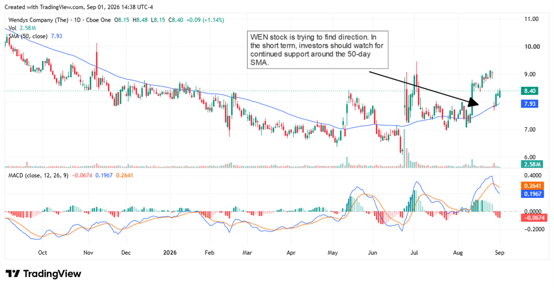Click the Aug label on time axis
Screen dimensions: 554x288
click(458, 253)
